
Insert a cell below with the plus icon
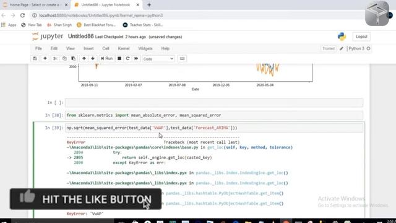(x=45, y=59)
